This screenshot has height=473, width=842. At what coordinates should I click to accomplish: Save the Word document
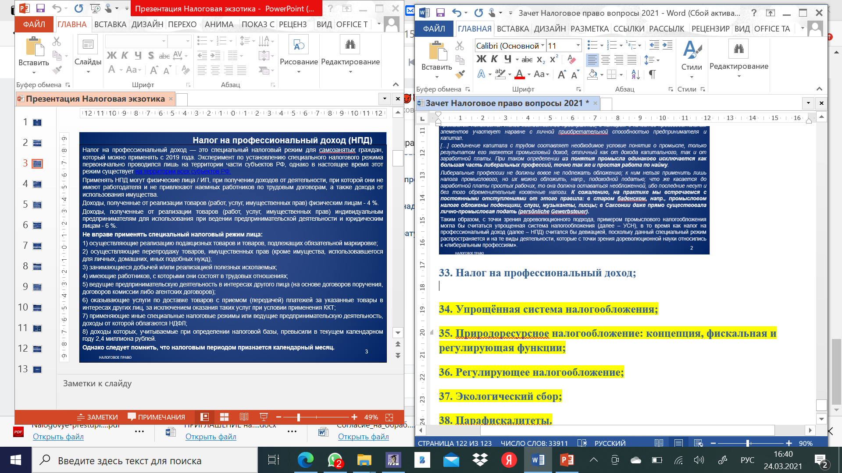point(440,13)
